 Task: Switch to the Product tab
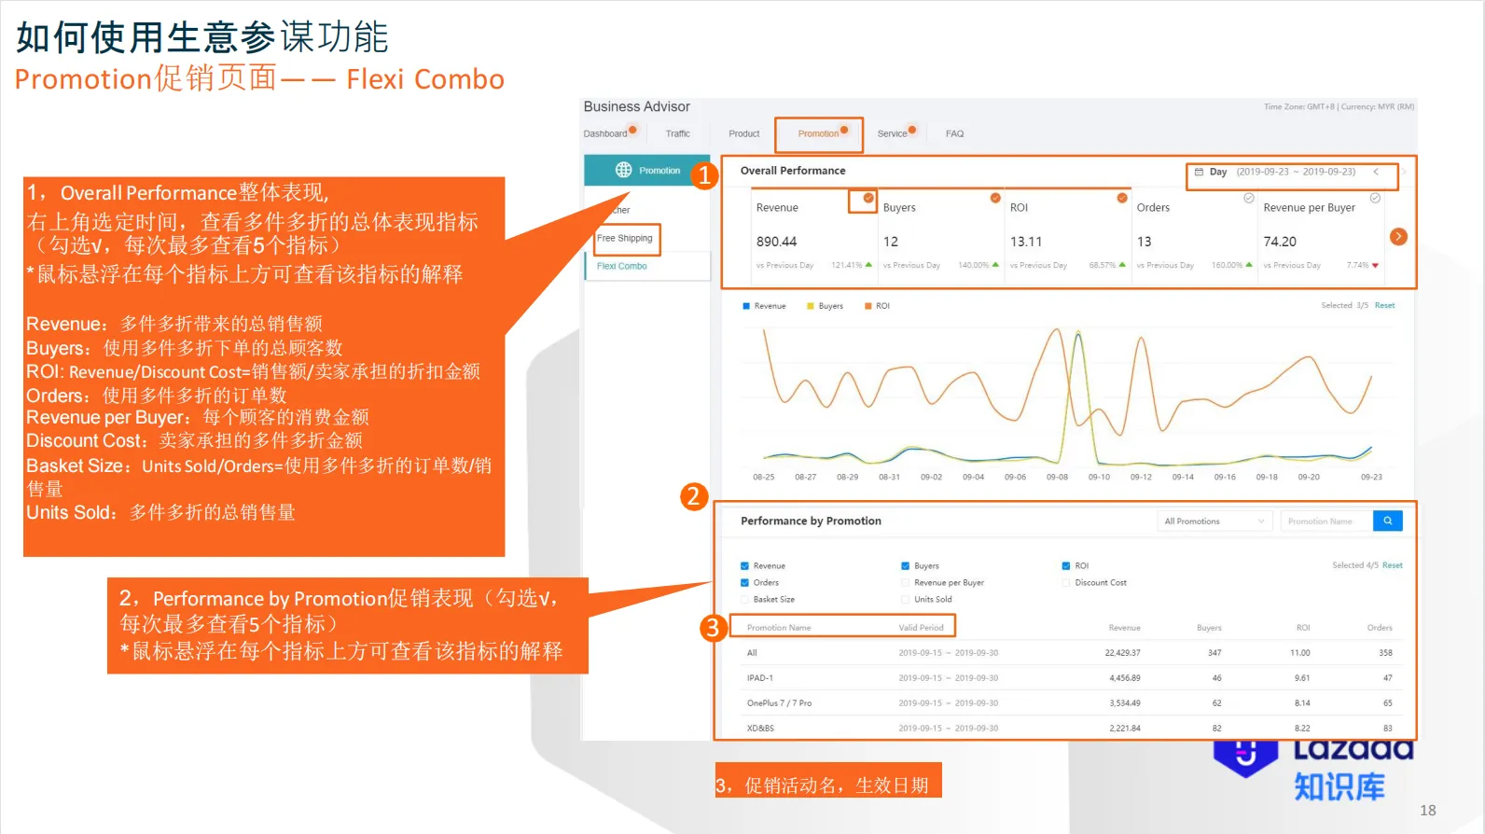(744, 133)
